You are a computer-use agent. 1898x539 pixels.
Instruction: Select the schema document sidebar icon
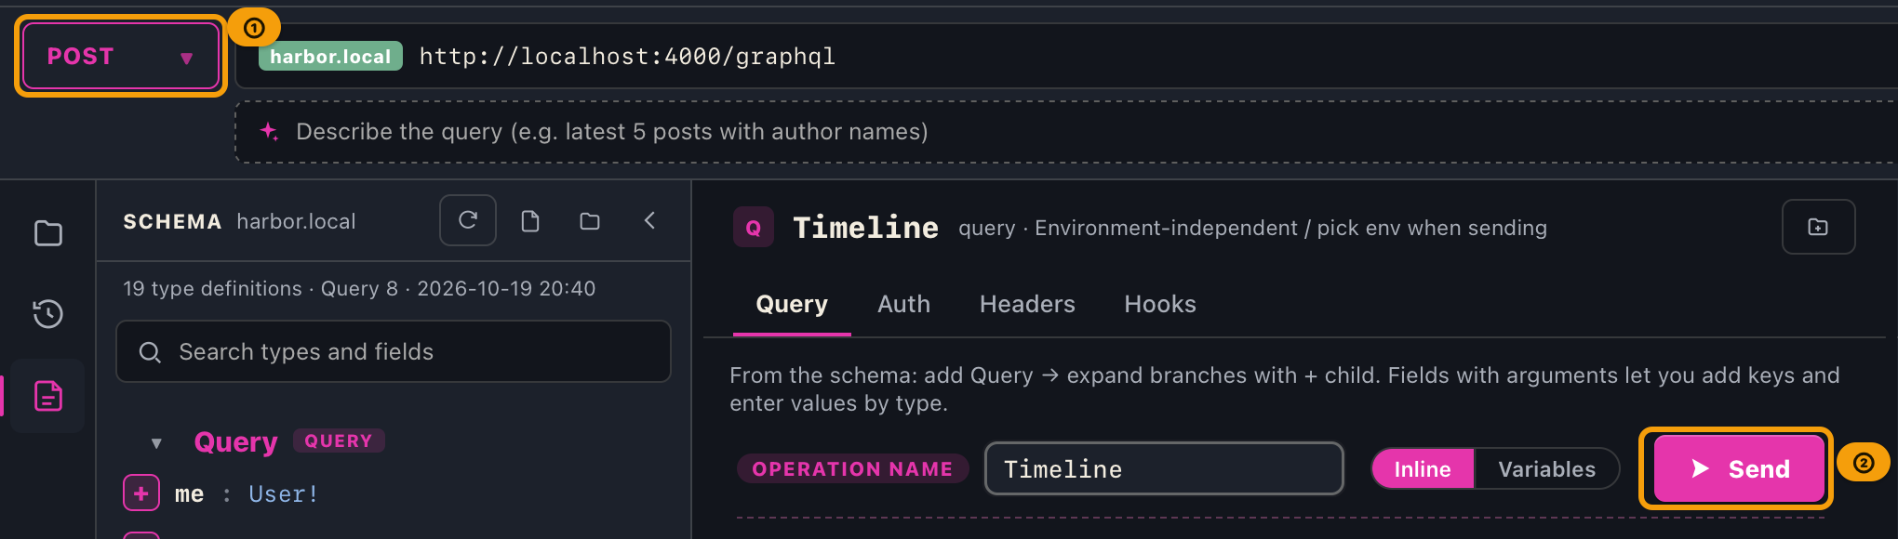click(x=48, y=396)
